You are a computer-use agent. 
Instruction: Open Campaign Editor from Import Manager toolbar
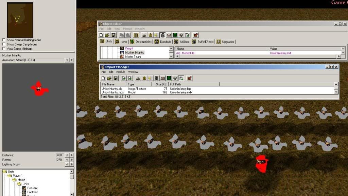click(x=163, y=78)
